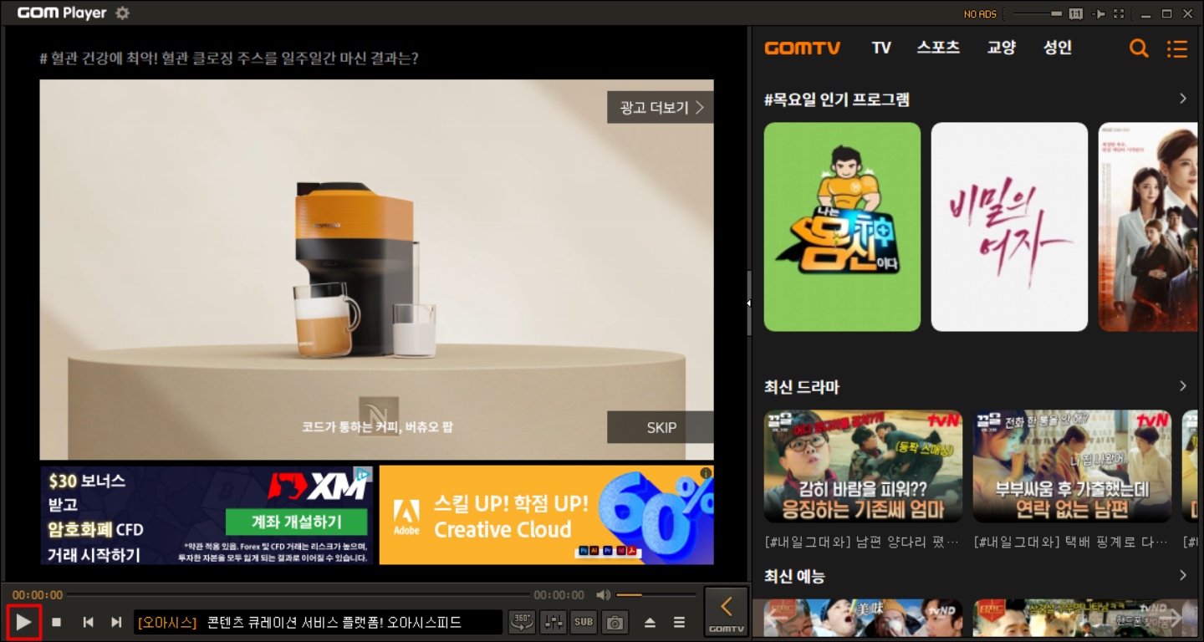This screenshot has height=642, width=1204.
Task: Show the playlist with the list icon
Action: [680, 622]
